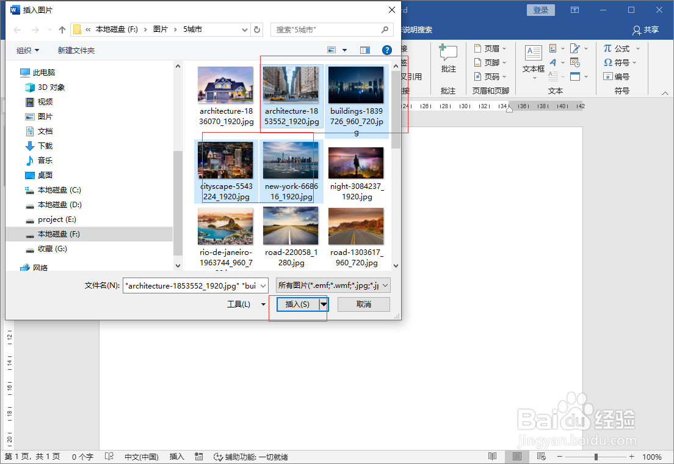Screen dimensions: 674x464
Task: Open 收藏 (G:) drive
Action: pyautogui.click(x=46, y=248)
